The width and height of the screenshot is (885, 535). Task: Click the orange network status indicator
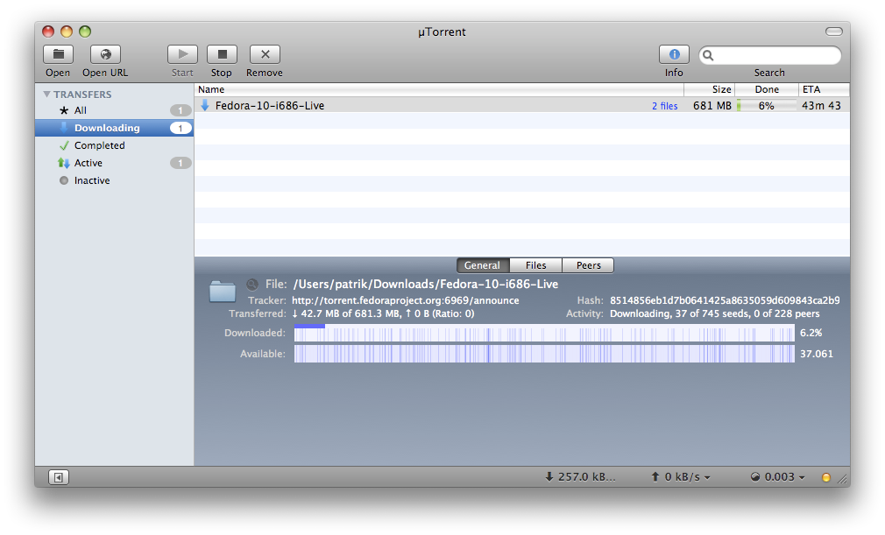826,477
